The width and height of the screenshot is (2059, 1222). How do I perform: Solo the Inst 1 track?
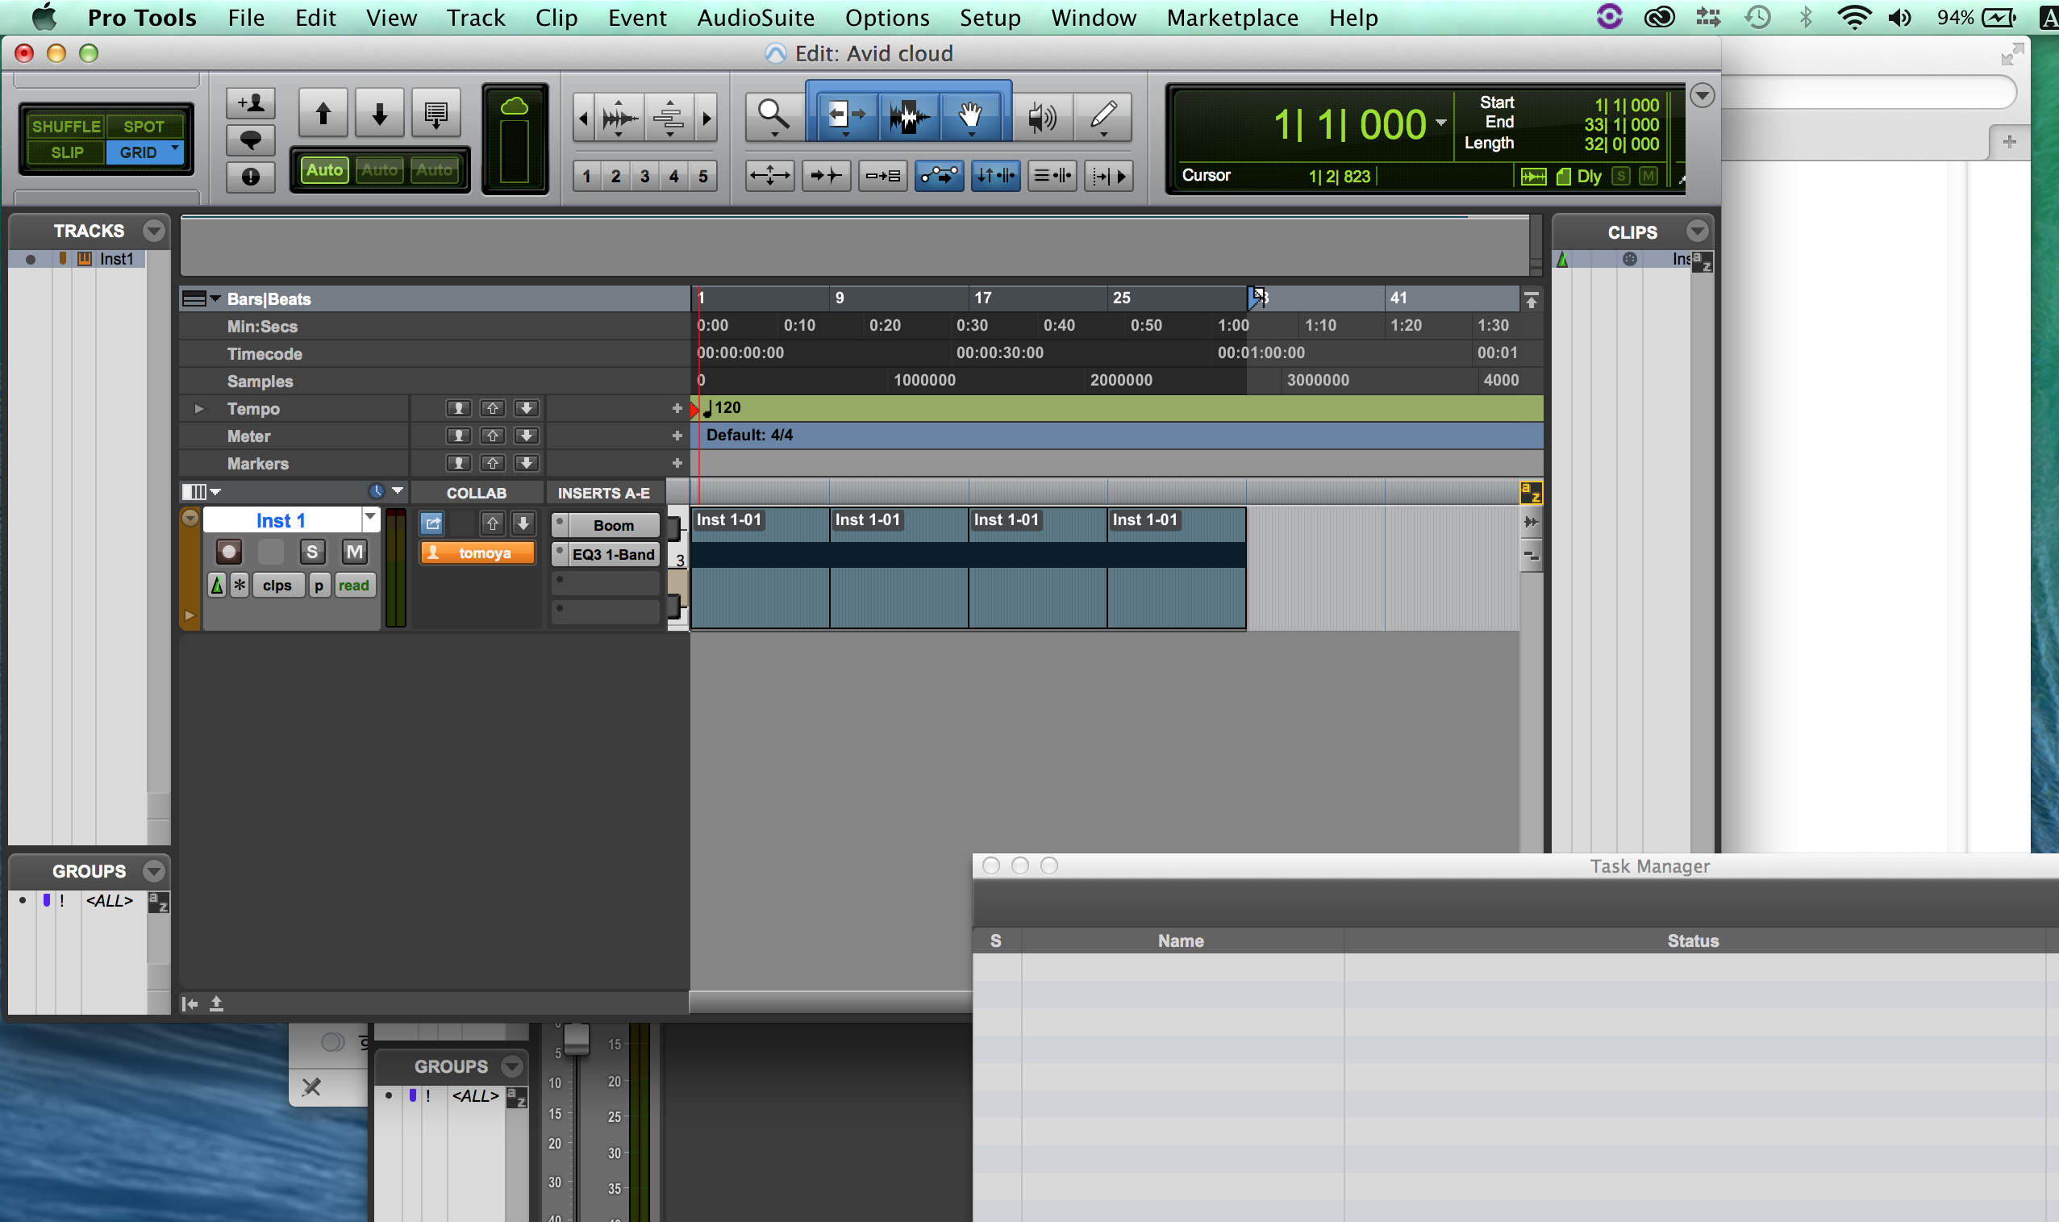click(x=312, y=552)
